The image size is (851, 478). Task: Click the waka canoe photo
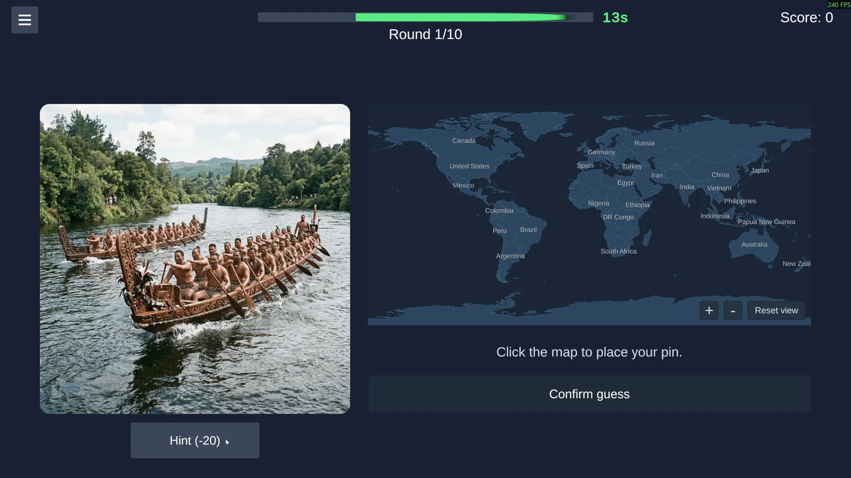[x=195, y=259]
